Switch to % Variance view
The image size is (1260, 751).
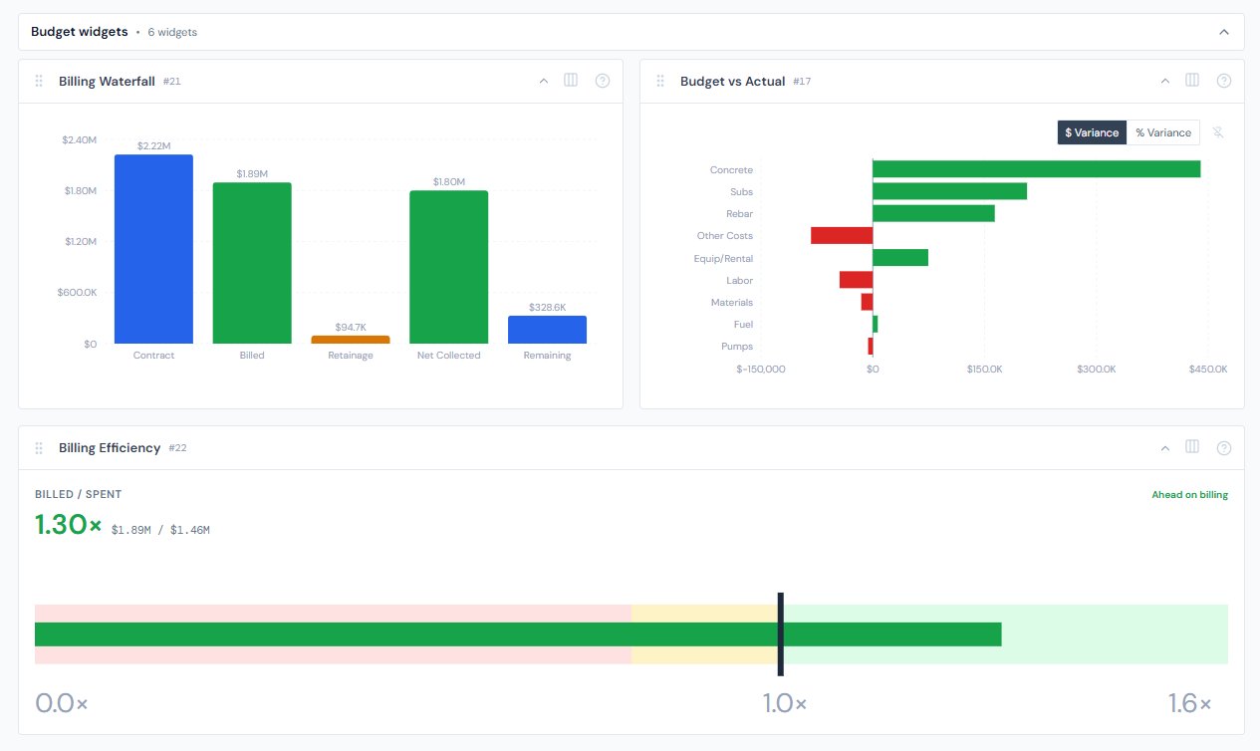pyautogui.click(x=1163, y=131)
